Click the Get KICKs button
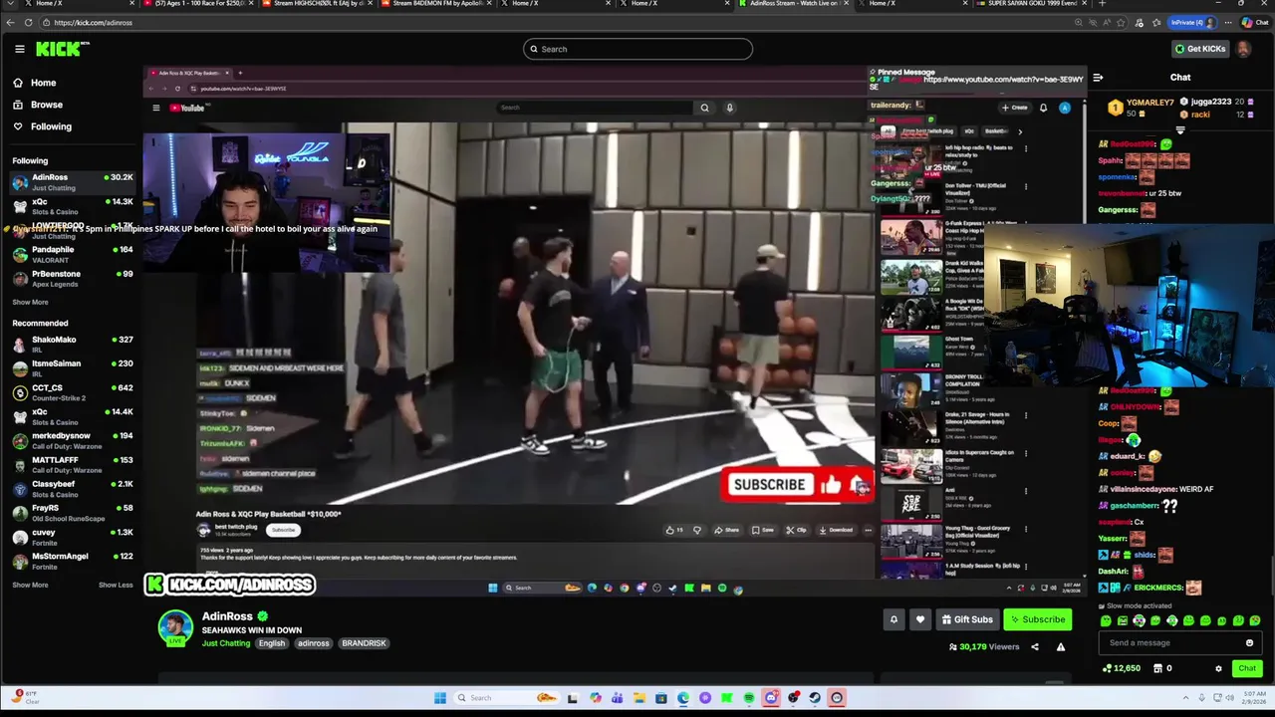The width and height of the screenshot is (1275, 717). pyautogui.click(x=1199, y=49)
